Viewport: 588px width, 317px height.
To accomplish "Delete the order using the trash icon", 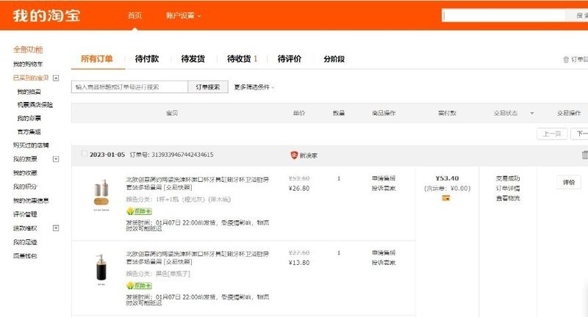I will point(584,155).
